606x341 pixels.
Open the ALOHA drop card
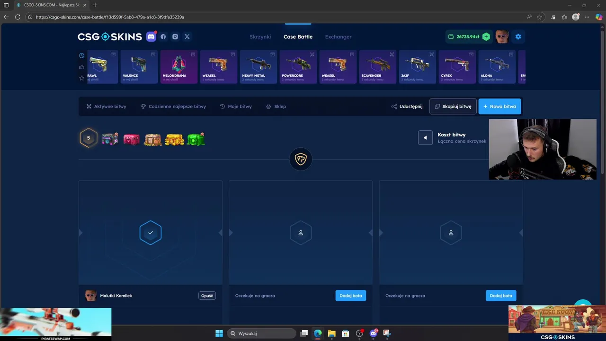(497, 67)
